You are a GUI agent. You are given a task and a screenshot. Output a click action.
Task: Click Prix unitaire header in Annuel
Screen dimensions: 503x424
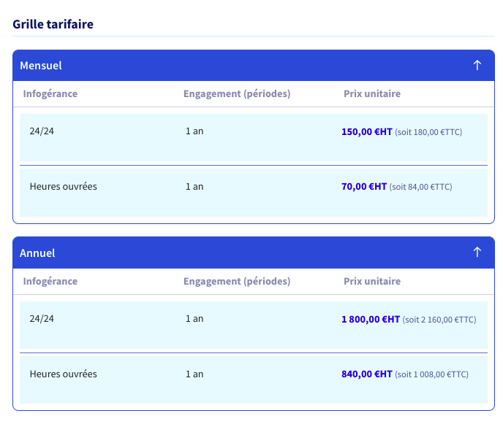point(372,281)
